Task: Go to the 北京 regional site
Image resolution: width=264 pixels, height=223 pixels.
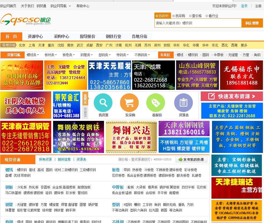Action: click(22, 45)
